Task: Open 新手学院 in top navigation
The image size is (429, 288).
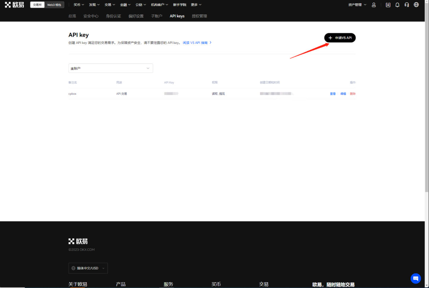Action: pyautogui.click(x=180, y=5)
